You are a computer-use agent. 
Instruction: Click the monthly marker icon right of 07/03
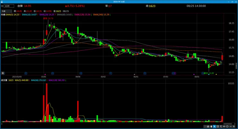click(173, 73)
